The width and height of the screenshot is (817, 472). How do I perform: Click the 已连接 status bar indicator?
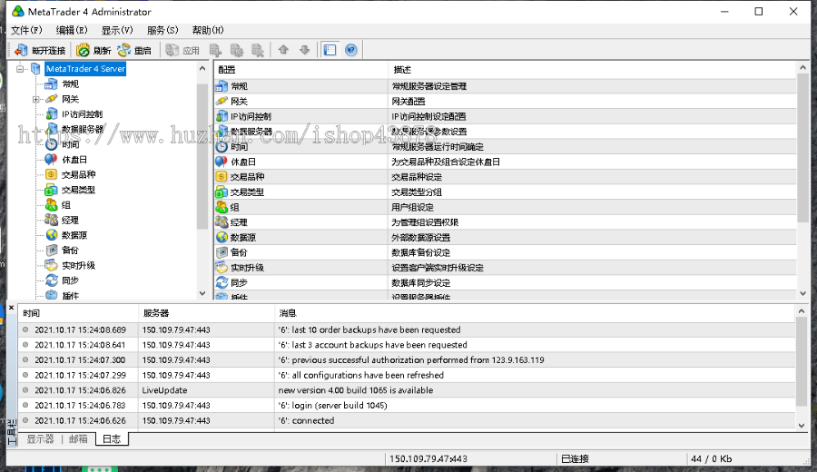[x=575, y=459]
